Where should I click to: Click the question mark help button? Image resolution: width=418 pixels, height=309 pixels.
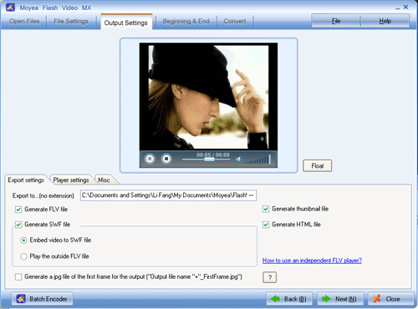click(269, 277)
